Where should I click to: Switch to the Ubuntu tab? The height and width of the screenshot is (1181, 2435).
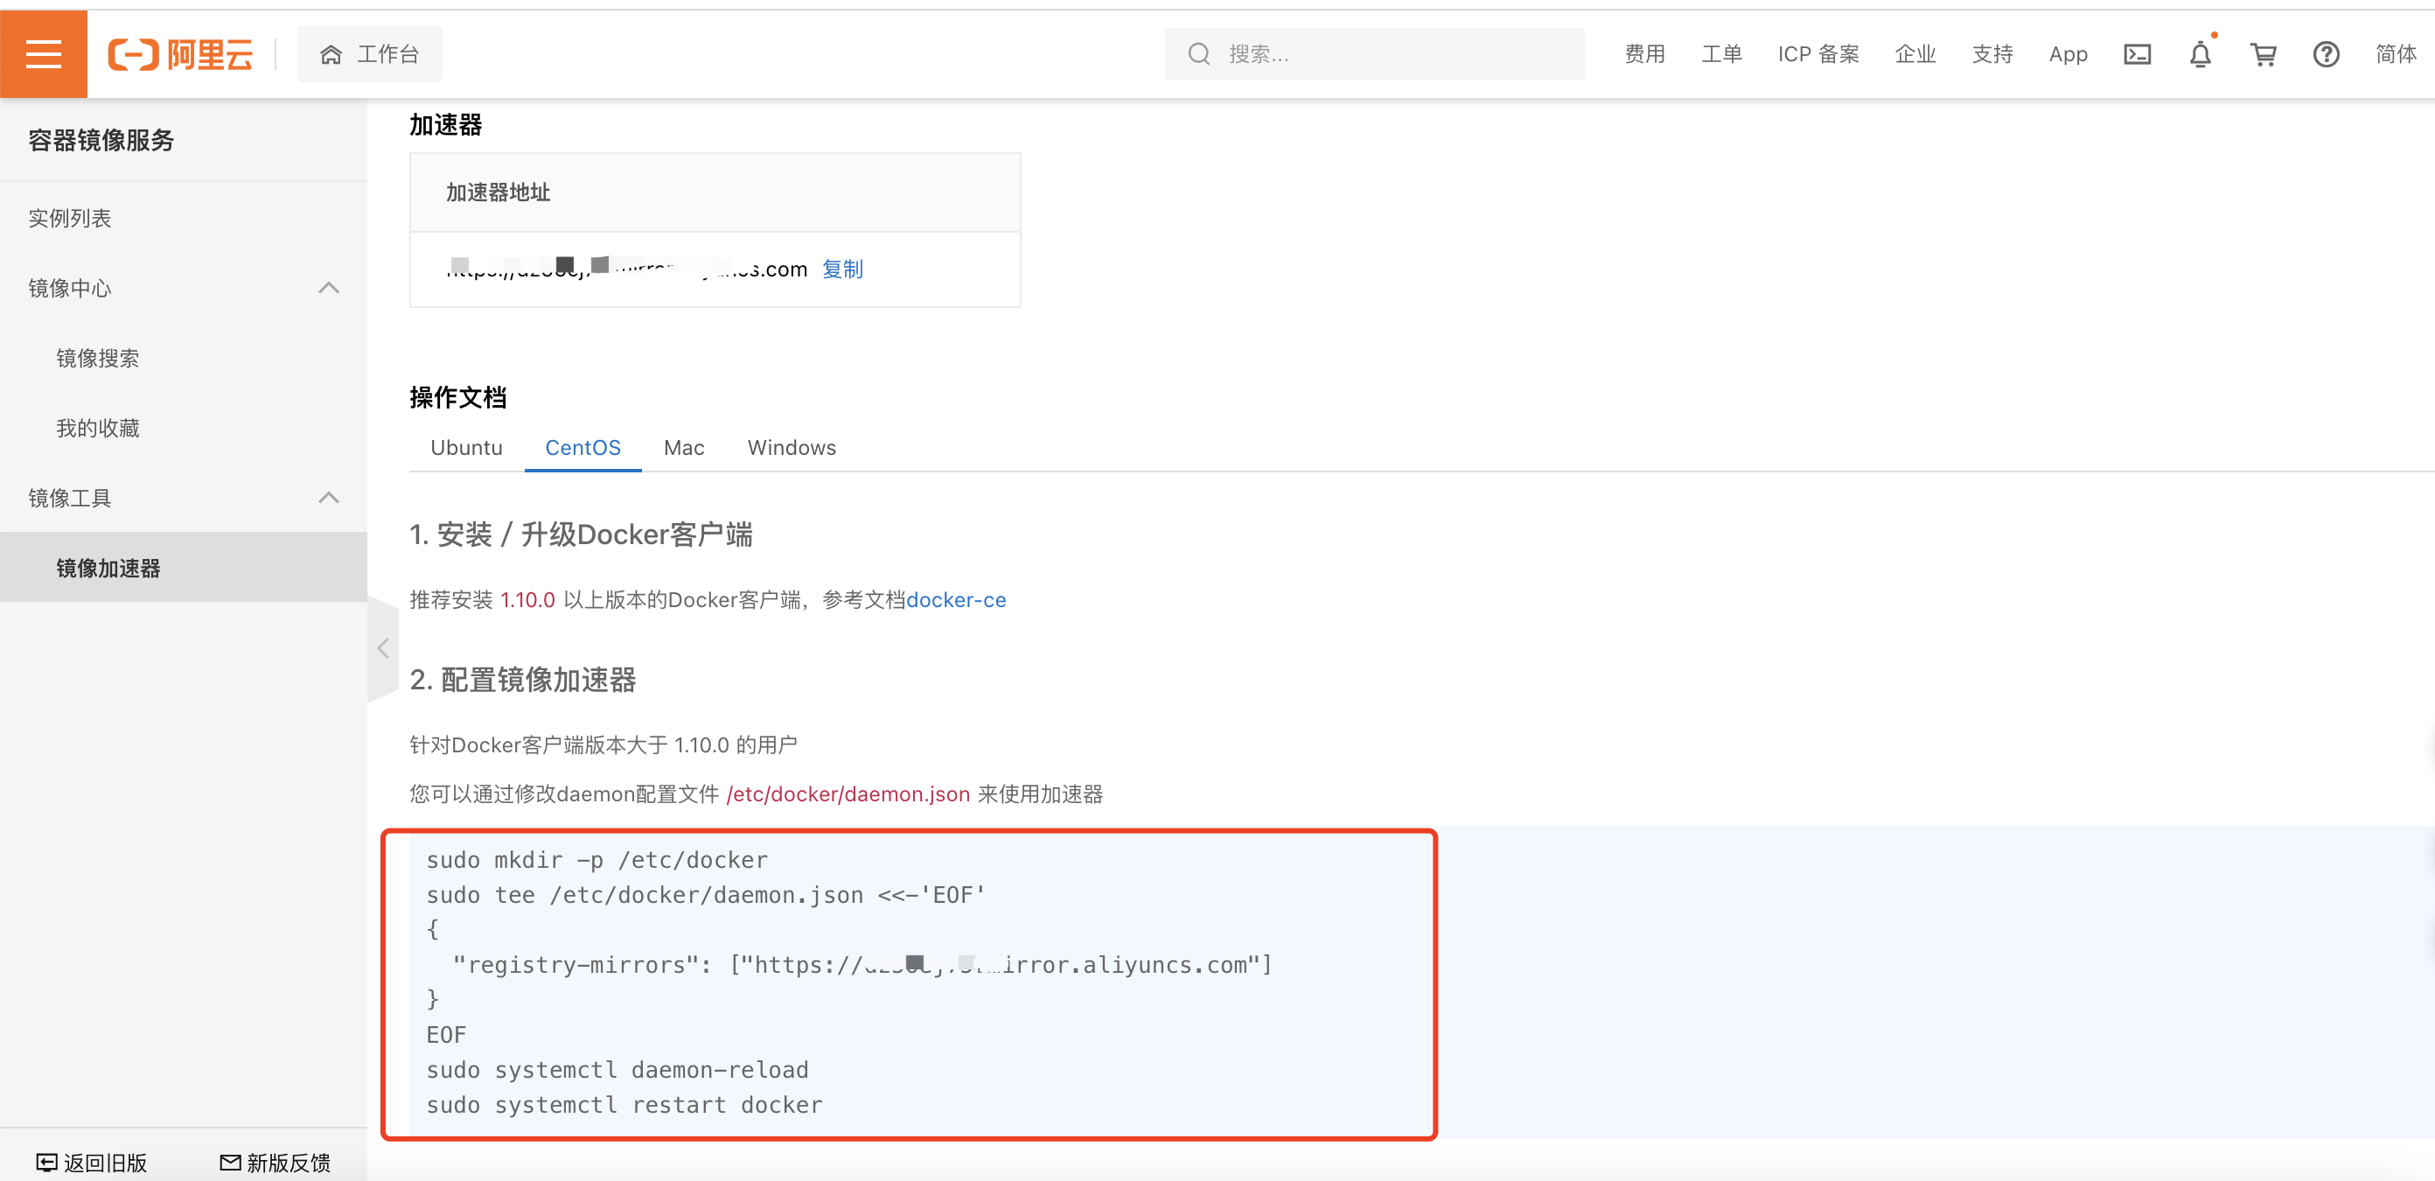pyautogui.click(x=466, y=447)
